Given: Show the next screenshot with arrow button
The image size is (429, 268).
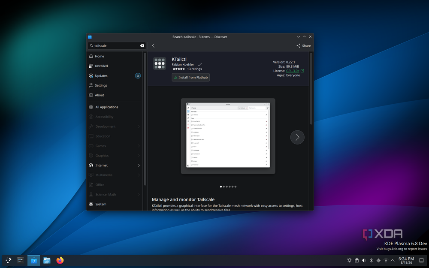Looking at the screenshot, I should tap(297, 137).
